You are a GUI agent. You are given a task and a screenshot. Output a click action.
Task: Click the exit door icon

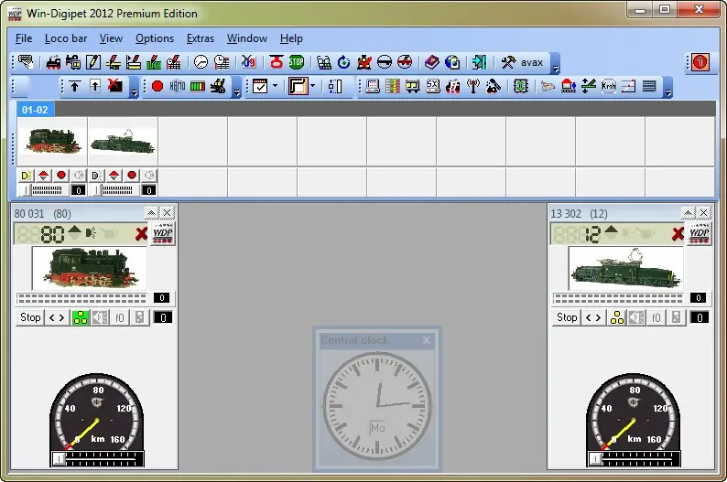[479, 62]
